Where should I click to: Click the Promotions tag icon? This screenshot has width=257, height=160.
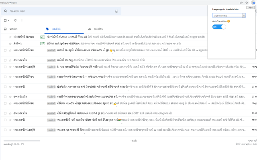[47, 29]
